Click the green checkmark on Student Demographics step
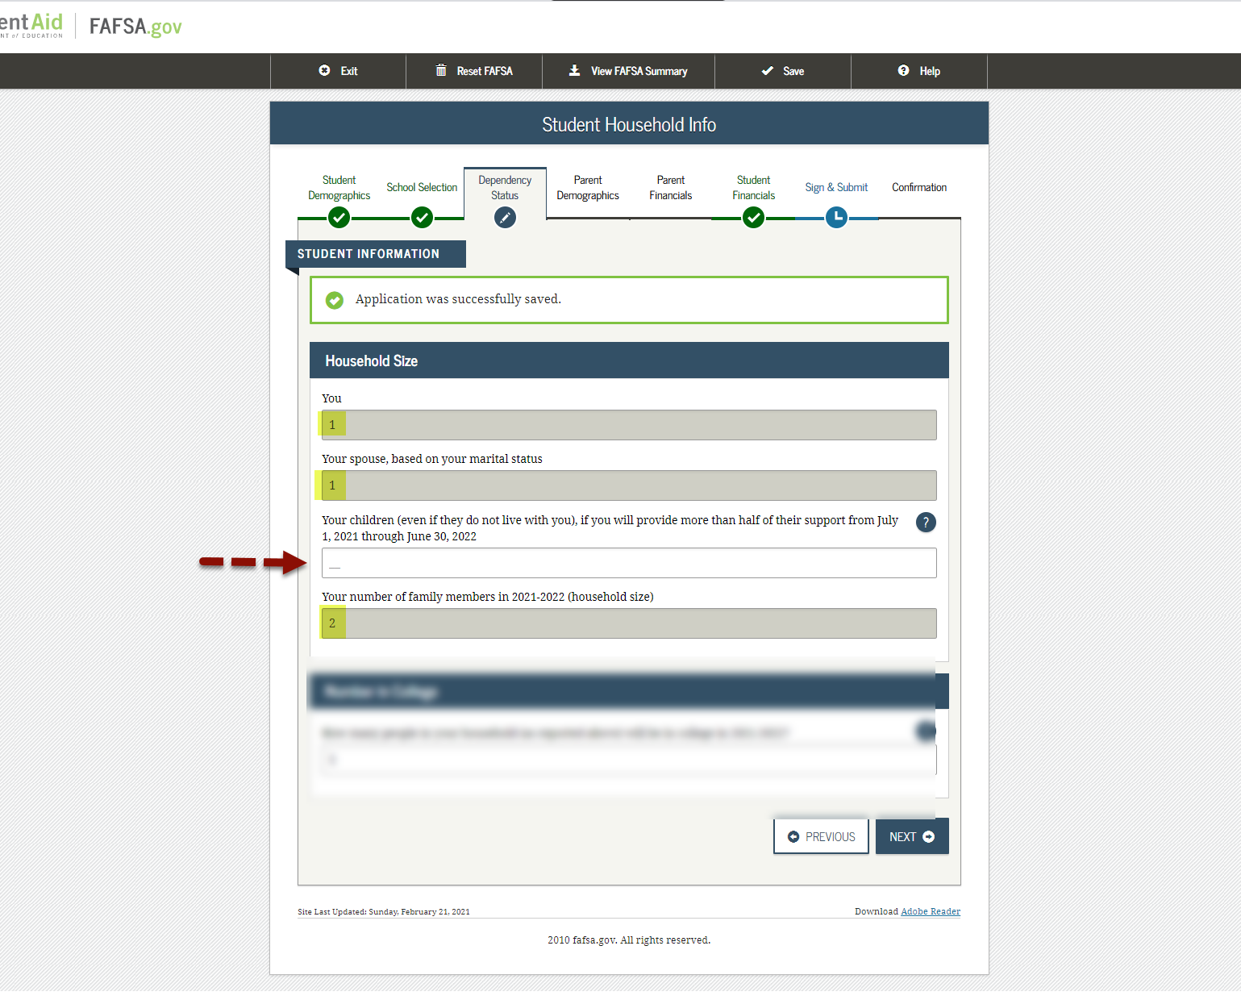The image size is (1241, 1000). (x=339, y=217)
